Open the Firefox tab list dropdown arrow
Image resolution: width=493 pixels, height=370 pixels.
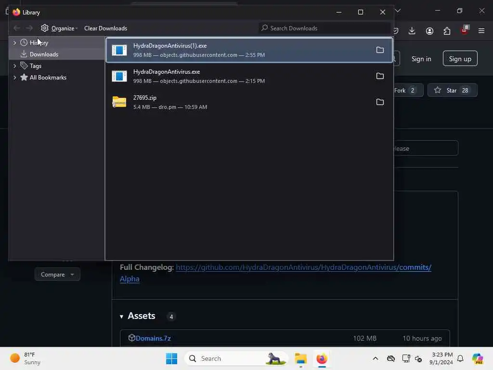click(398, 11)
